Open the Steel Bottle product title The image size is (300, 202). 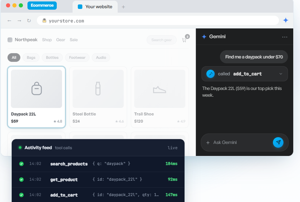coord(84,114)
